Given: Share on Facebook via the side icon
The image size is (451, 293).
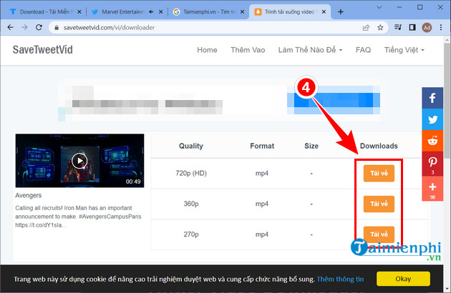Looking at the screenshot, I should (432, 98).
